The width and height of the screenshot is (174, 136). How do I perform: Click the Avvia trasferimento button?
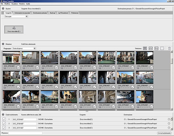(x=164, y=133)
